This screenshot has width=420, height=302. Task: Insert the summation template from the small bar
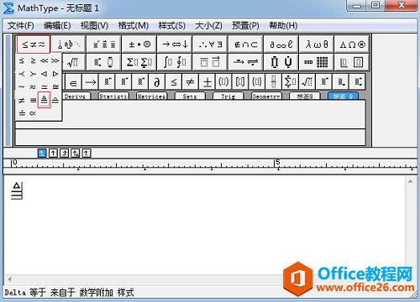290,82
